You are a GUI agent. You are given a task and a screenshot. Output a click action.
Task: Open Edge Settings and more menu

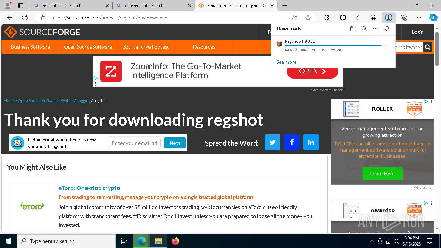pos(419,18)
